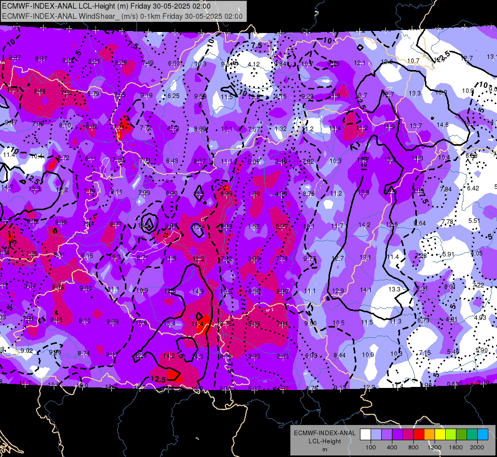The image size is (497, 457).
Task: Select the dark green legend swatch
Action: pos(461,434)
